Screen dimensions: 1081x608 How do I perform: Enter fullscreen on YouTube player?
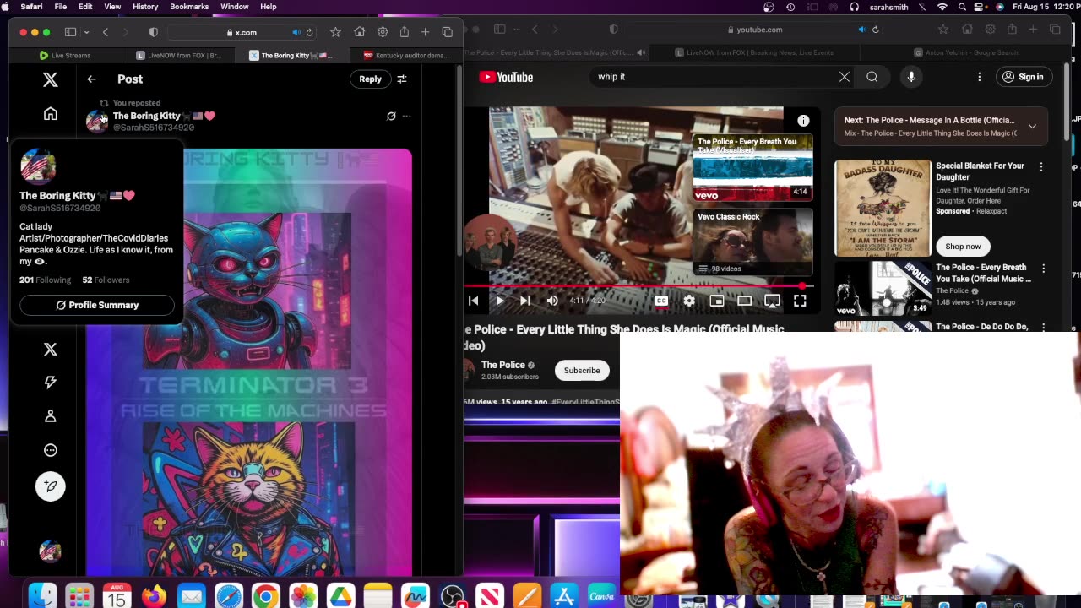coord(800,301)
